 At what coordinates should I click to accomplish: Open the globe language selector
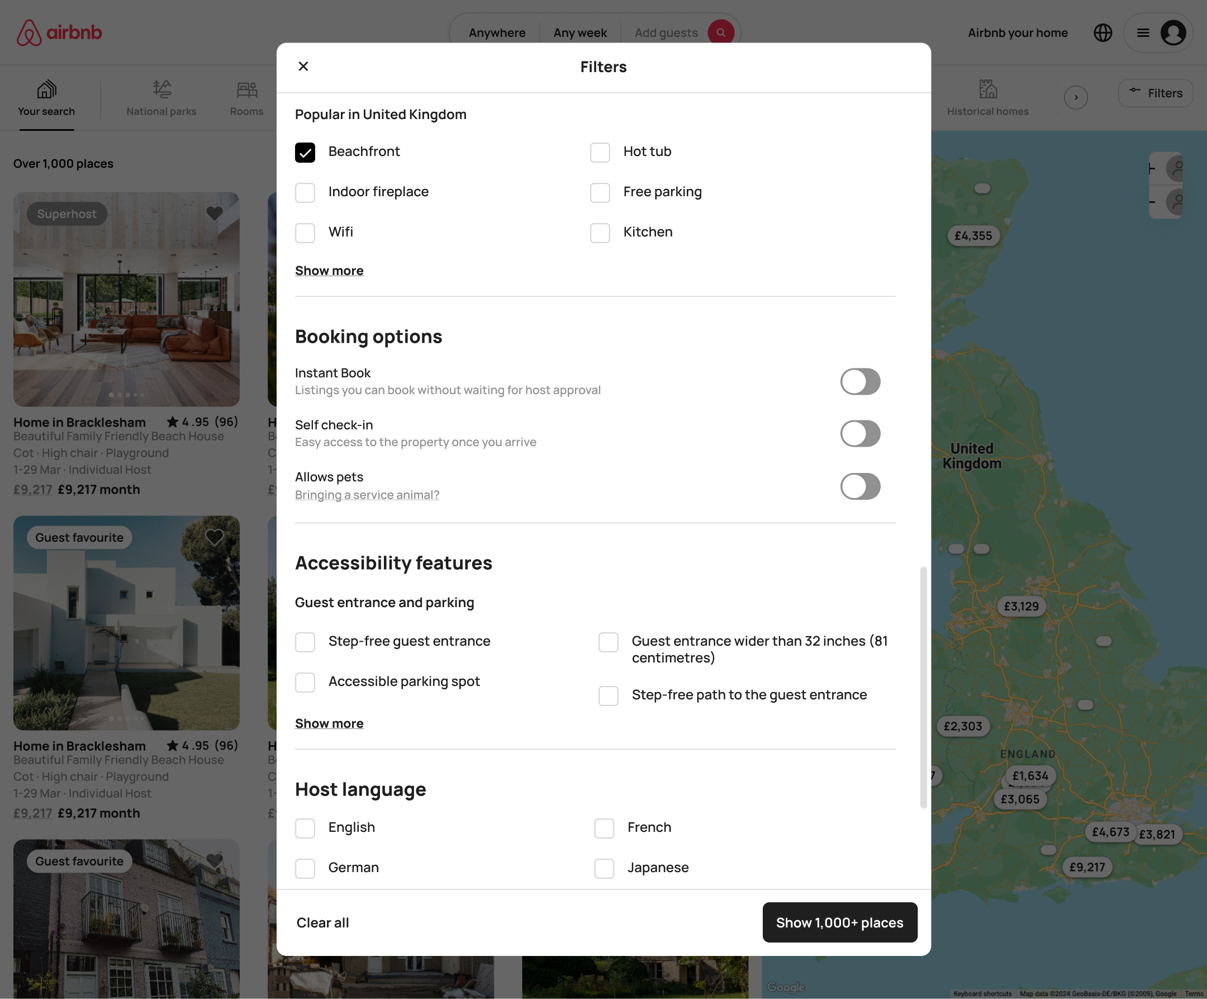click(x=1103, y=33)
